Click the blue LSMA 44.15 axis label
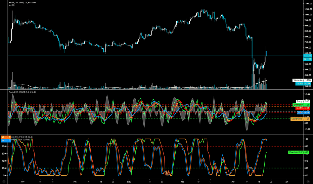 point(304,113)
